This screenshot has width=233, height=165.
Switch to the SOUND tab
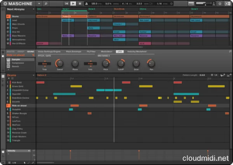tap(31, 51)
